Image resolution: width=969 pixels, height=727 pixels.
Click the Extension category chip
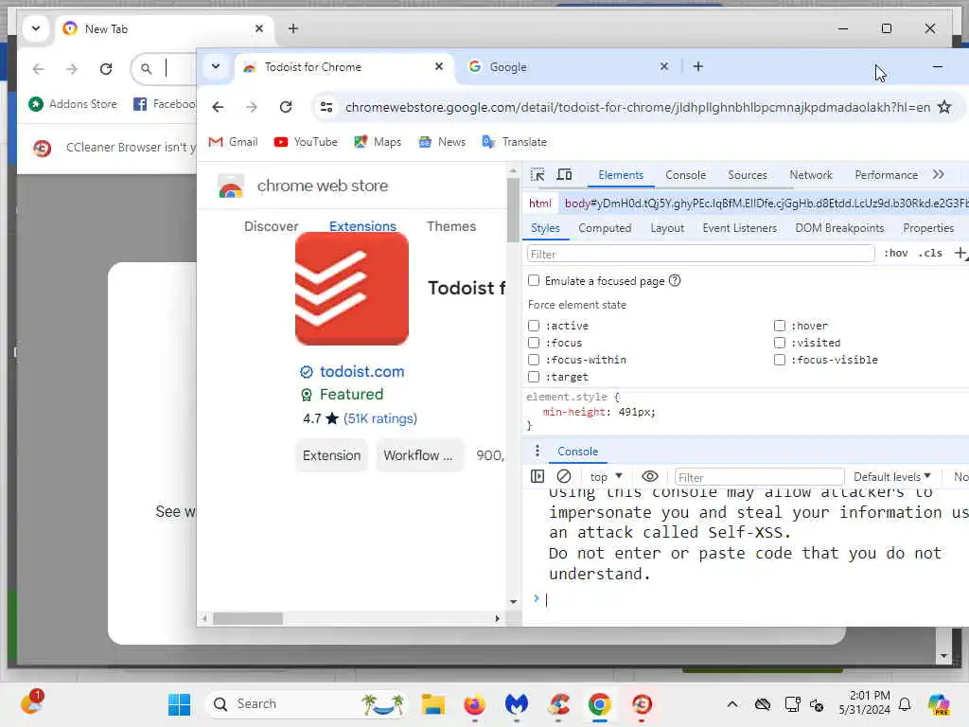pos(331,455)
